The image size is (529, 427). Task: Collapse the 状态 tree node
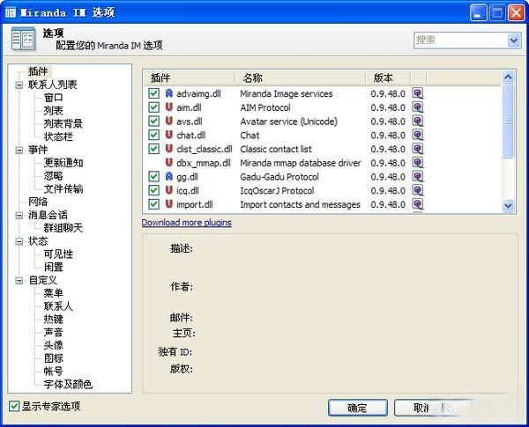pyautogui.click(x=19, y=241)
